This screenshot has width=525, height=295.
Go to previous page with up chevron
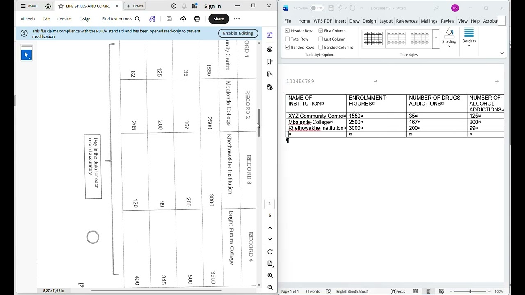(270, 228)
